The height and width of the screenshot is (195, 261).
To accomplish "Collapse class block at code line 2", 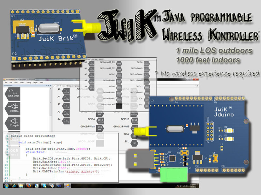I will [9, 139].
